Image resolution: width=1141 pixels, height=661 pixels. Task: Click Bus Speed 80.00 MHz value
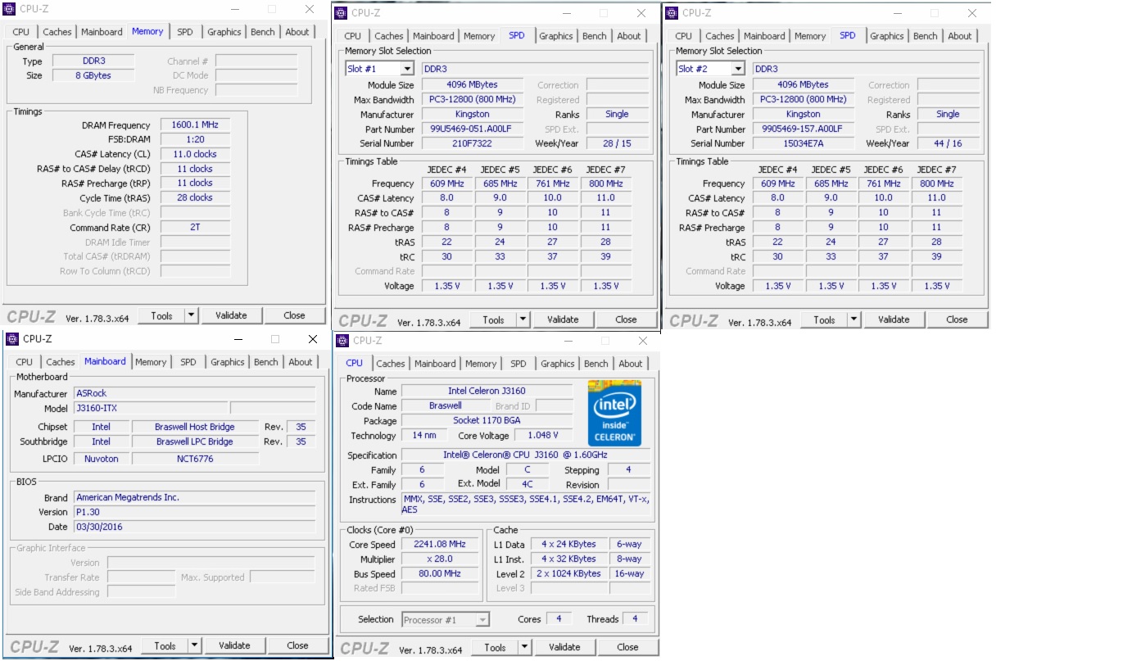[440, 574]
